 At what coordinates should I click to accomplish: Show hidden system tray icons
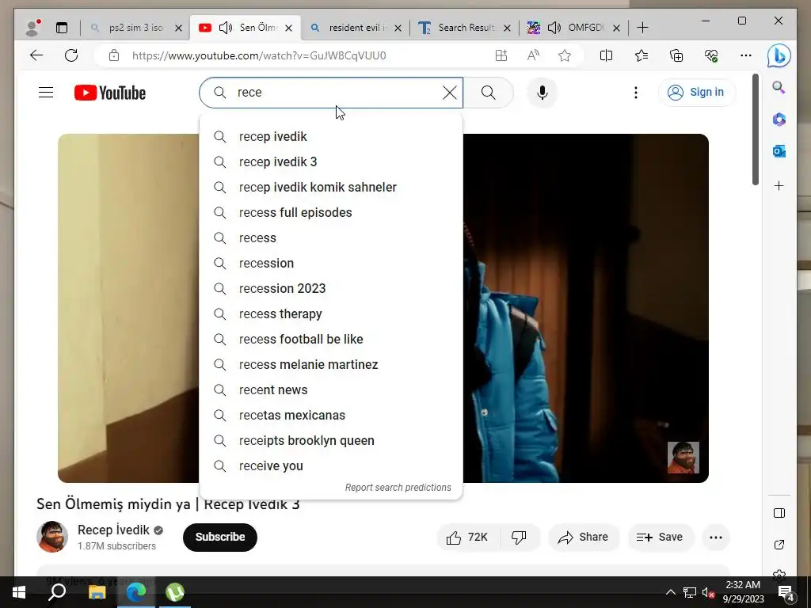coord(670,592)
